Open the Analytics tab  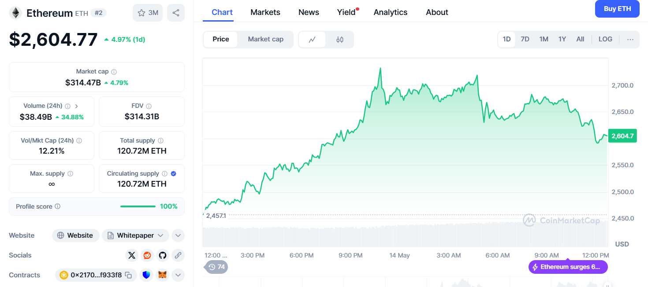391,12
